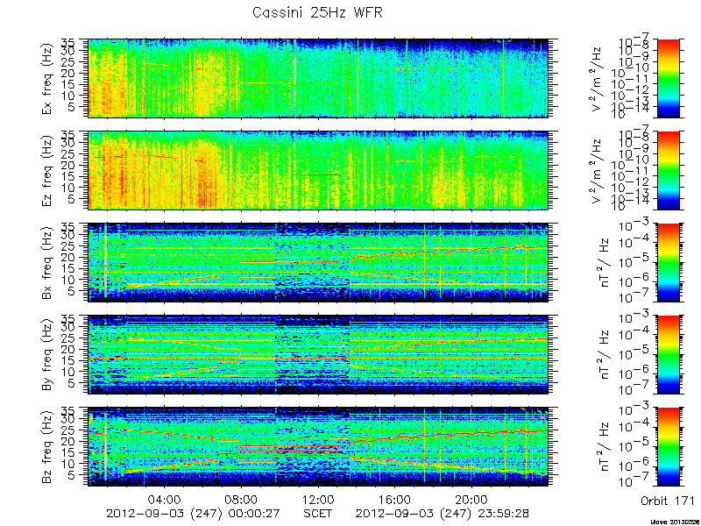Screen dimensions: 701x526
Task: Click the Bz colorbar 'nT²/Hz' unit label
Action: click(606, 447)
